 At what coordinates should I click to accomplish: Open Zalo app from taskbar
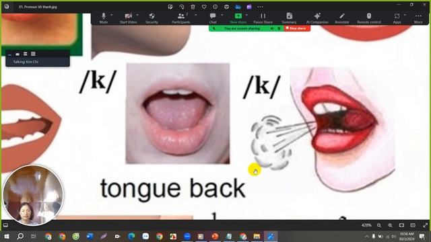(145, 236)
